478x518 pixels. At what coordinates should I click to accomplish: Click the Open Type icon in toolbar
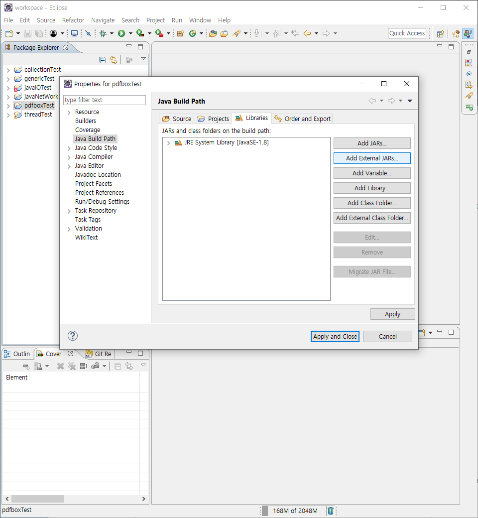click(213, 33)
